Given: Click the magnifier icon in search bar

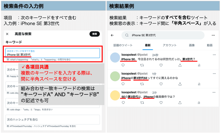Looking at the screenshot, I should (x=127, y=35).
